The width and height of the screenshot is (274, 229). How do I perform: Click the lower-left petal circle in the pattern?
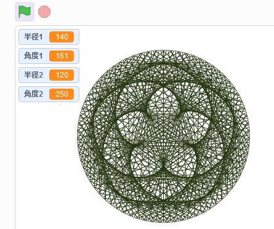tap(147, 162)
